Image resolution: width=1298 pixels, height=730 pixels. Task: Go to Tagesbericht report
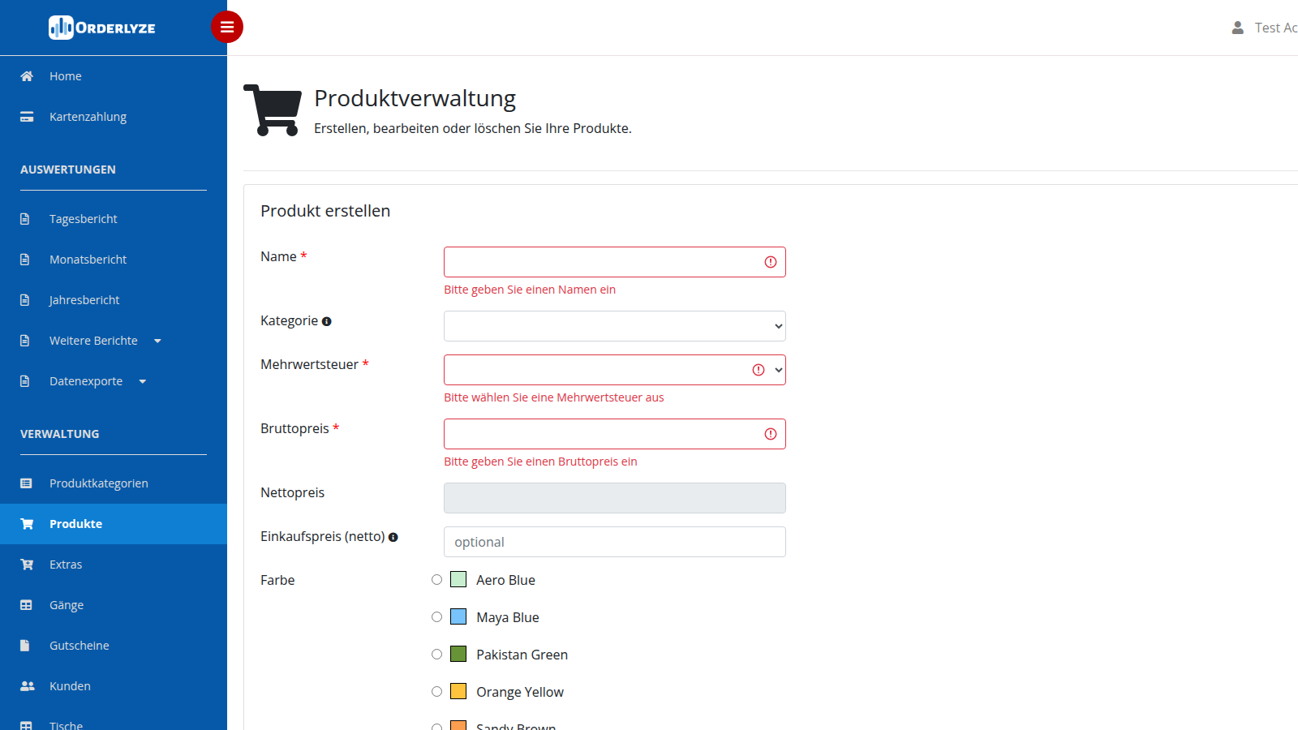(83, 219)
